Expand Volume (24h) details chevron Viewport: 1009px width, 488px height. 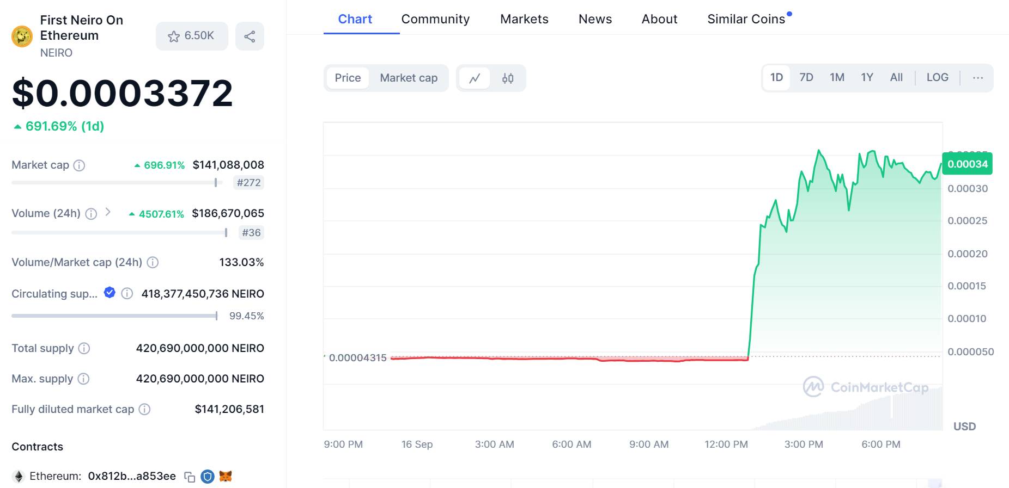pos(108,212)
